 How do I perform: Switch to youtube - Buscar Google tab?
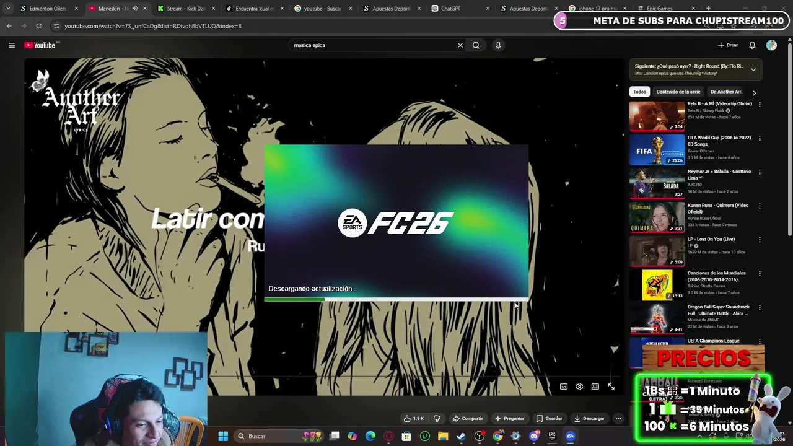coord(322,9)
